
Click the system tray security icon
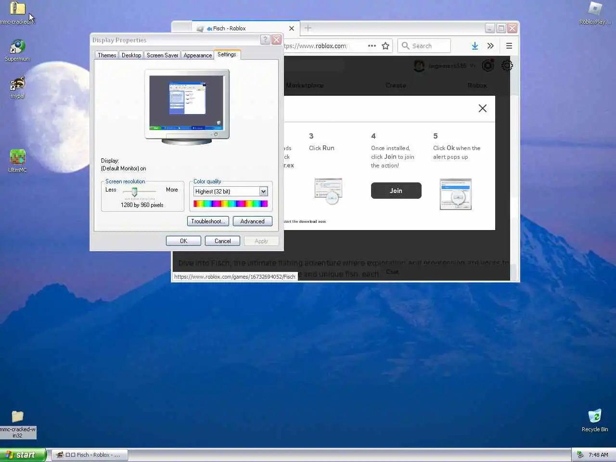click(580, 455)
